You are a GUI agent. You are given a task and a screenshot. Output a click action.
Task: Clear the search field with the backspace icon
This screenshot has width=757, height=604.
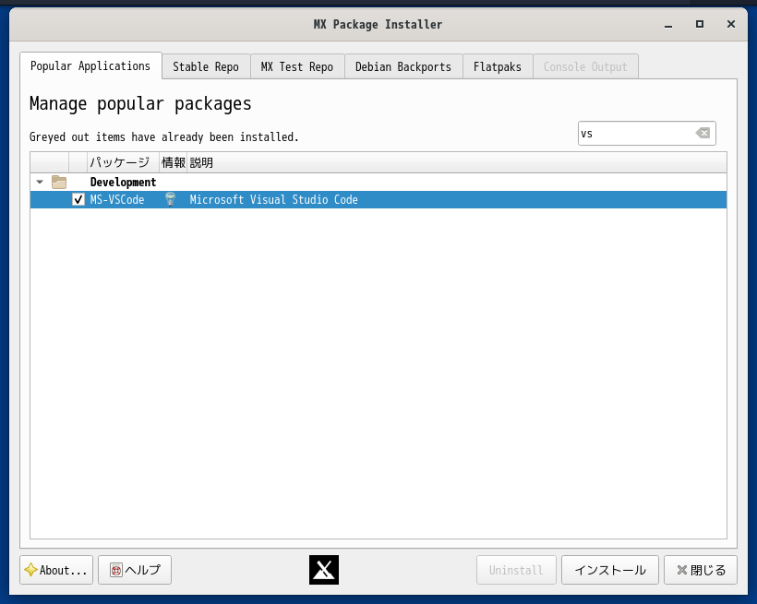703,133
